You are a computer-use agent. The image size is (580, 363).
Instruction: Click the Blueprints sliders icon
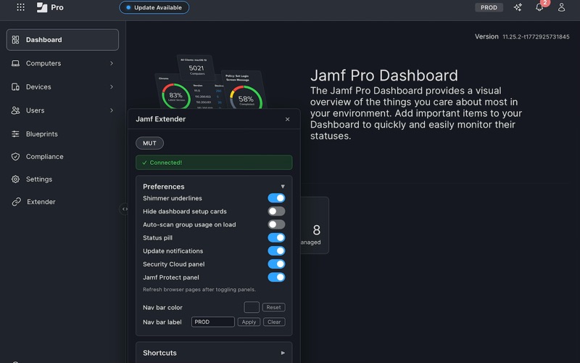pyautogui.click(x=15, y=134)
